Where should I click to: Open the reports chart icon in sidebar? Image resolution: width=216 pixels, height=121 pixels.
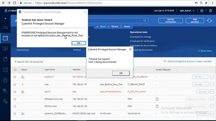pyautogui.click(x=5, y=80)
